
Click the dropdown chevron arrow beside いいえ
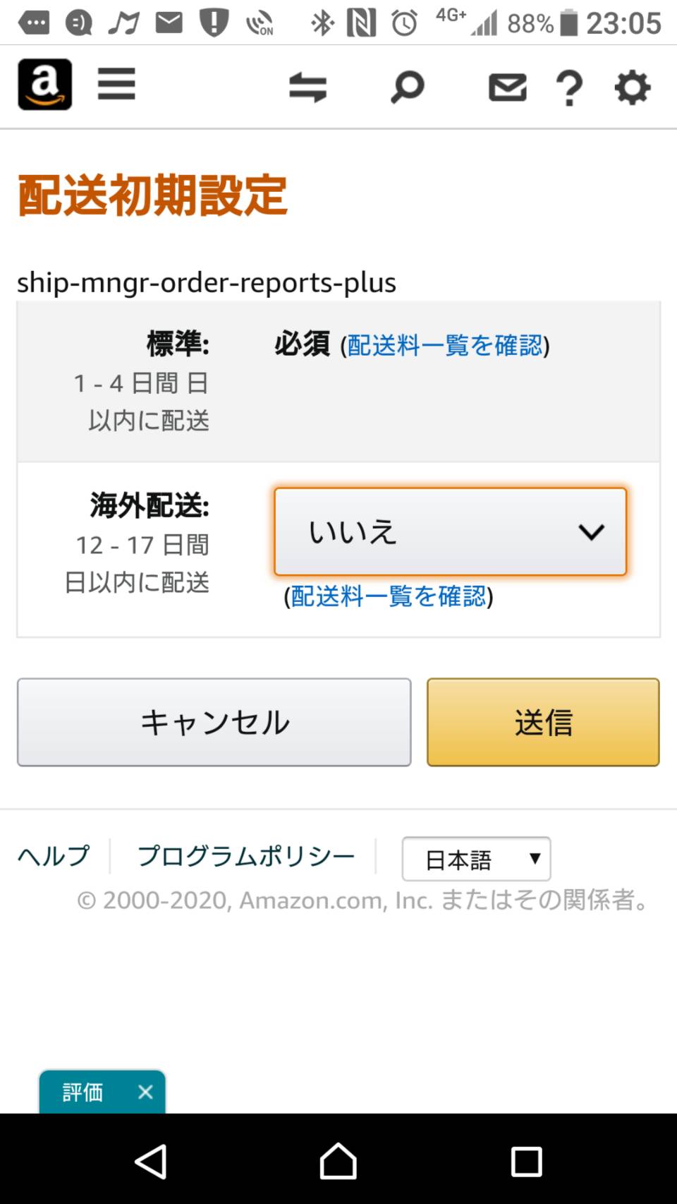point(591,532)
